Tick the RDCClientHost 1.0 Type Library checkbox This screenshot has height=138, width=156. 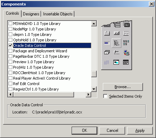pos(10,73)
